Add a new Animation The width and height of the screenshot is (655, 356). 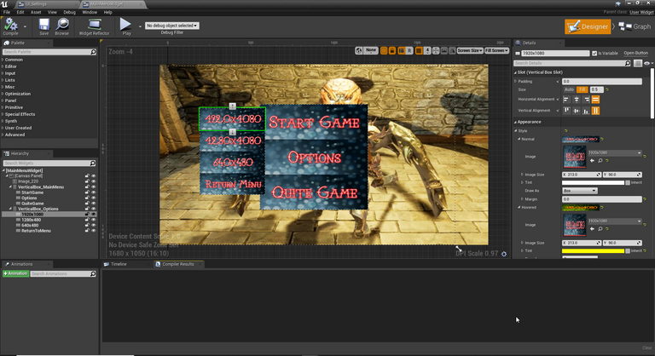pyautogui.click(x=15, y=273)
